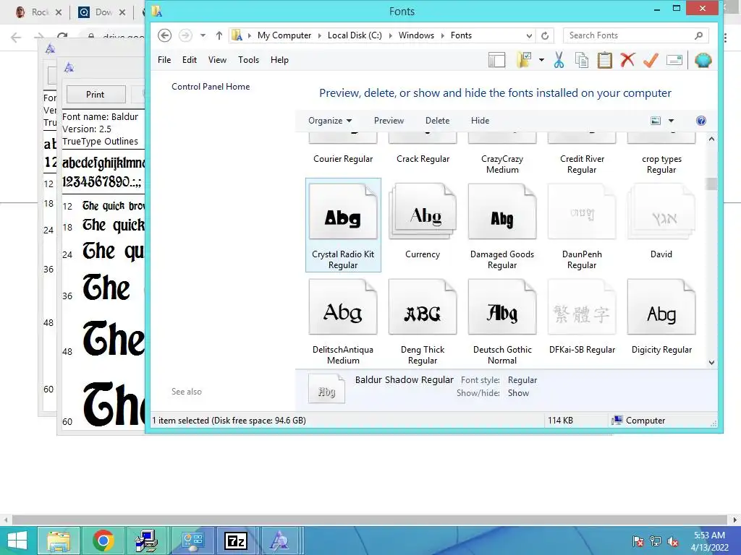Open the Organize dropdown
Image resolution: width=741 pixels, height=555 pixels.
pyautogui.click(x=330, y=121)
